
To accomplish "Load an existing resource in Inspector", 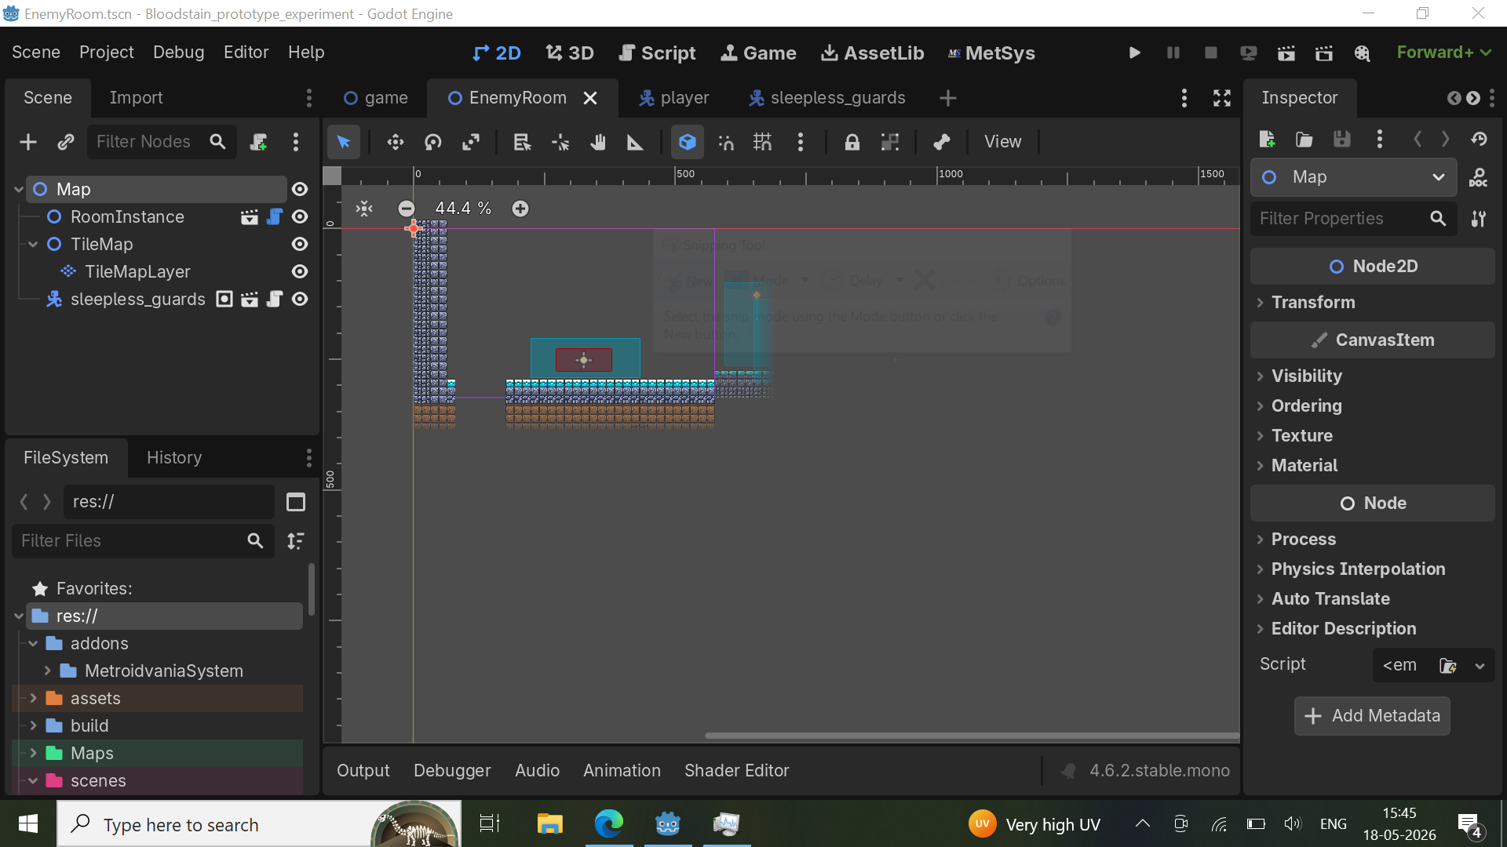I will (1304, 139).
